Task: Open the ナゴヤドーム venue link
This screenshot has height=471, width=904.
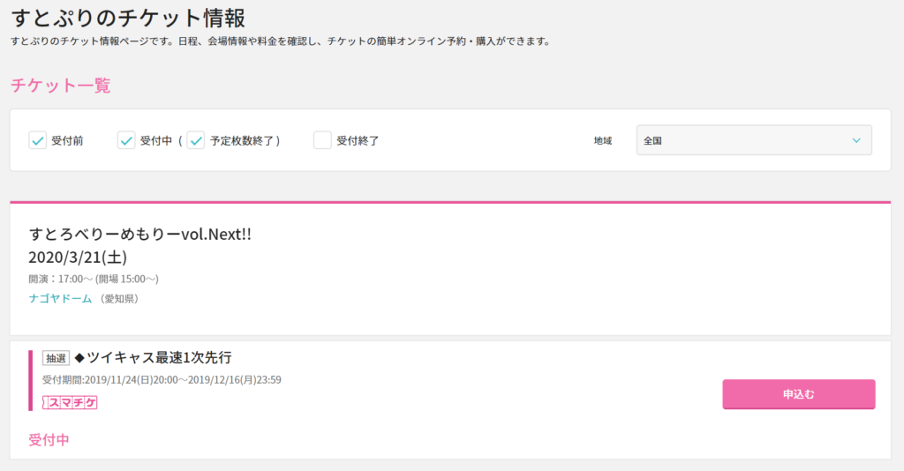Action: (x=61, y=298)
